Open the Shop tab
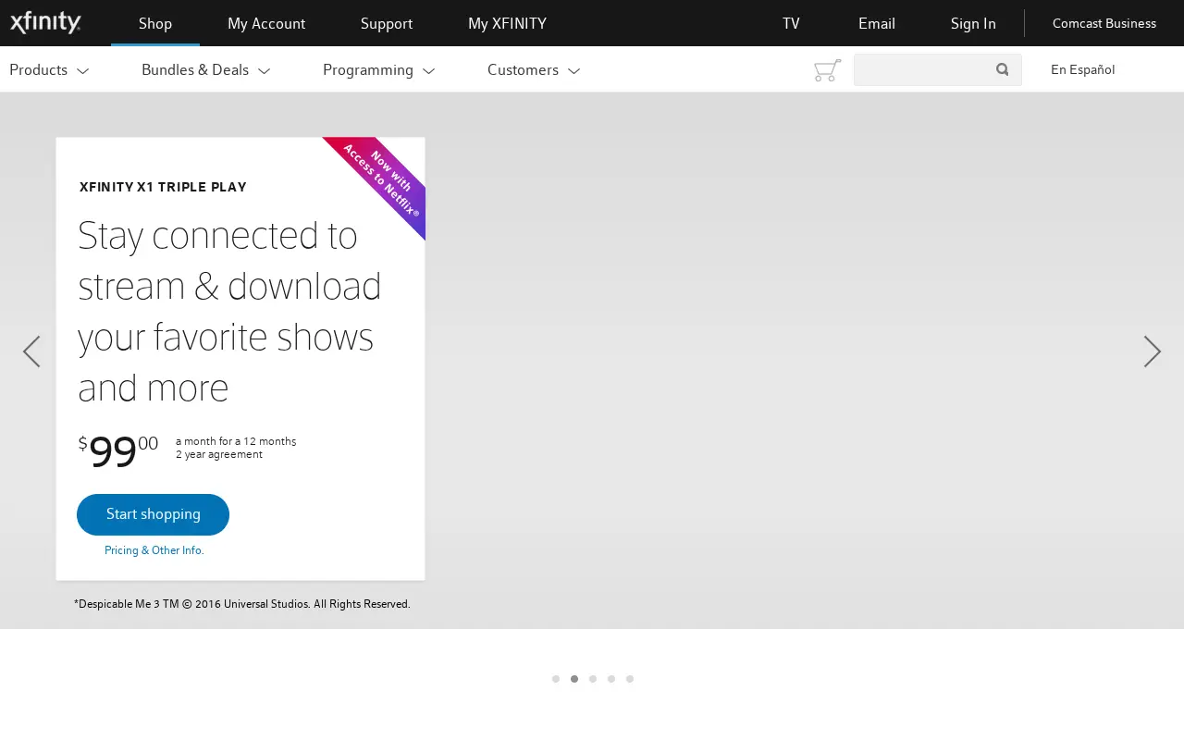The width and height of the screenshot is (1184, 740). (x=155, y=23)
